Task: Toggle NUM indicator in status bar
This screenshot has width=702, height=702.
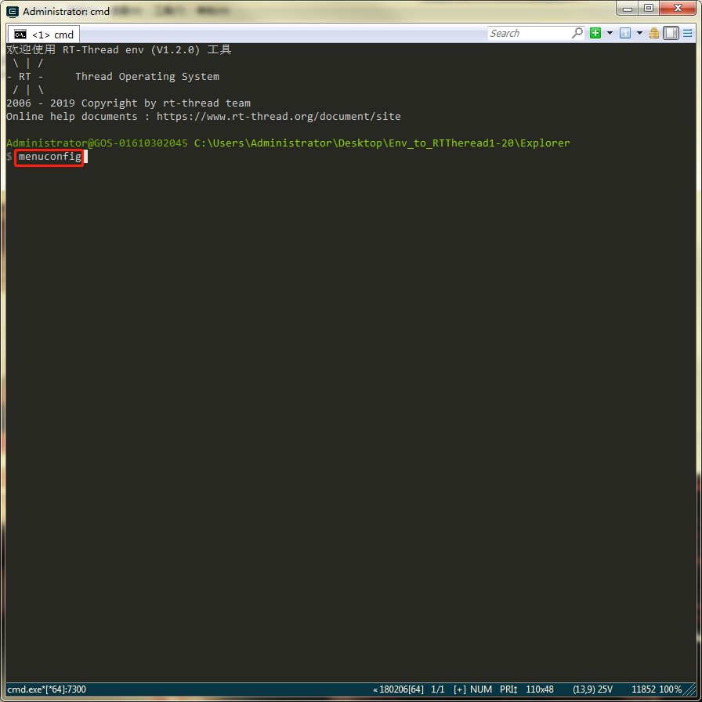Action: (481, 689)
